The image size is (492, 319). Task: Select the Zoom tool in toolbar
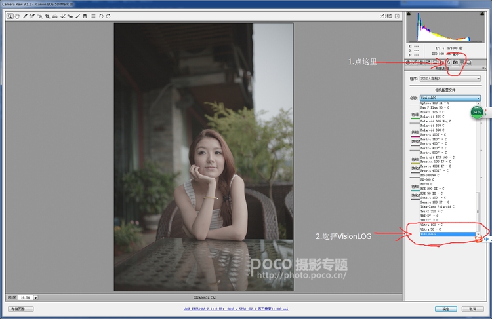[10, 16]
